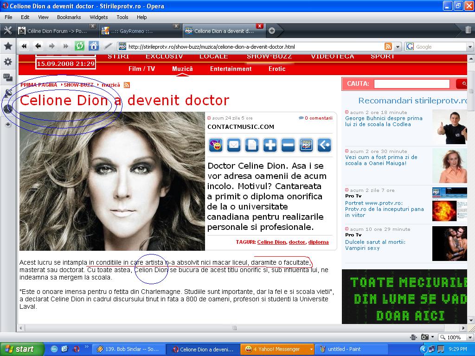Screen dimensions: 475x356
Task: Send article by email envelope icon
Action: [234, 145]
